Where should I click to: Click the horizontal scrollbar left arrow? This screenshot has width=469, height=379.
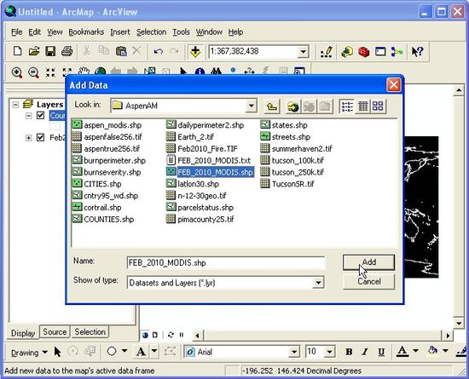coord(197,335)
